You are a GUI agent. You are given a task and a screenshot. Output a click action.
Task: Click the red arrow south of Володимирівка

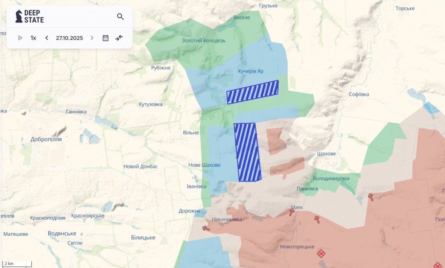[x=370, y=197]
